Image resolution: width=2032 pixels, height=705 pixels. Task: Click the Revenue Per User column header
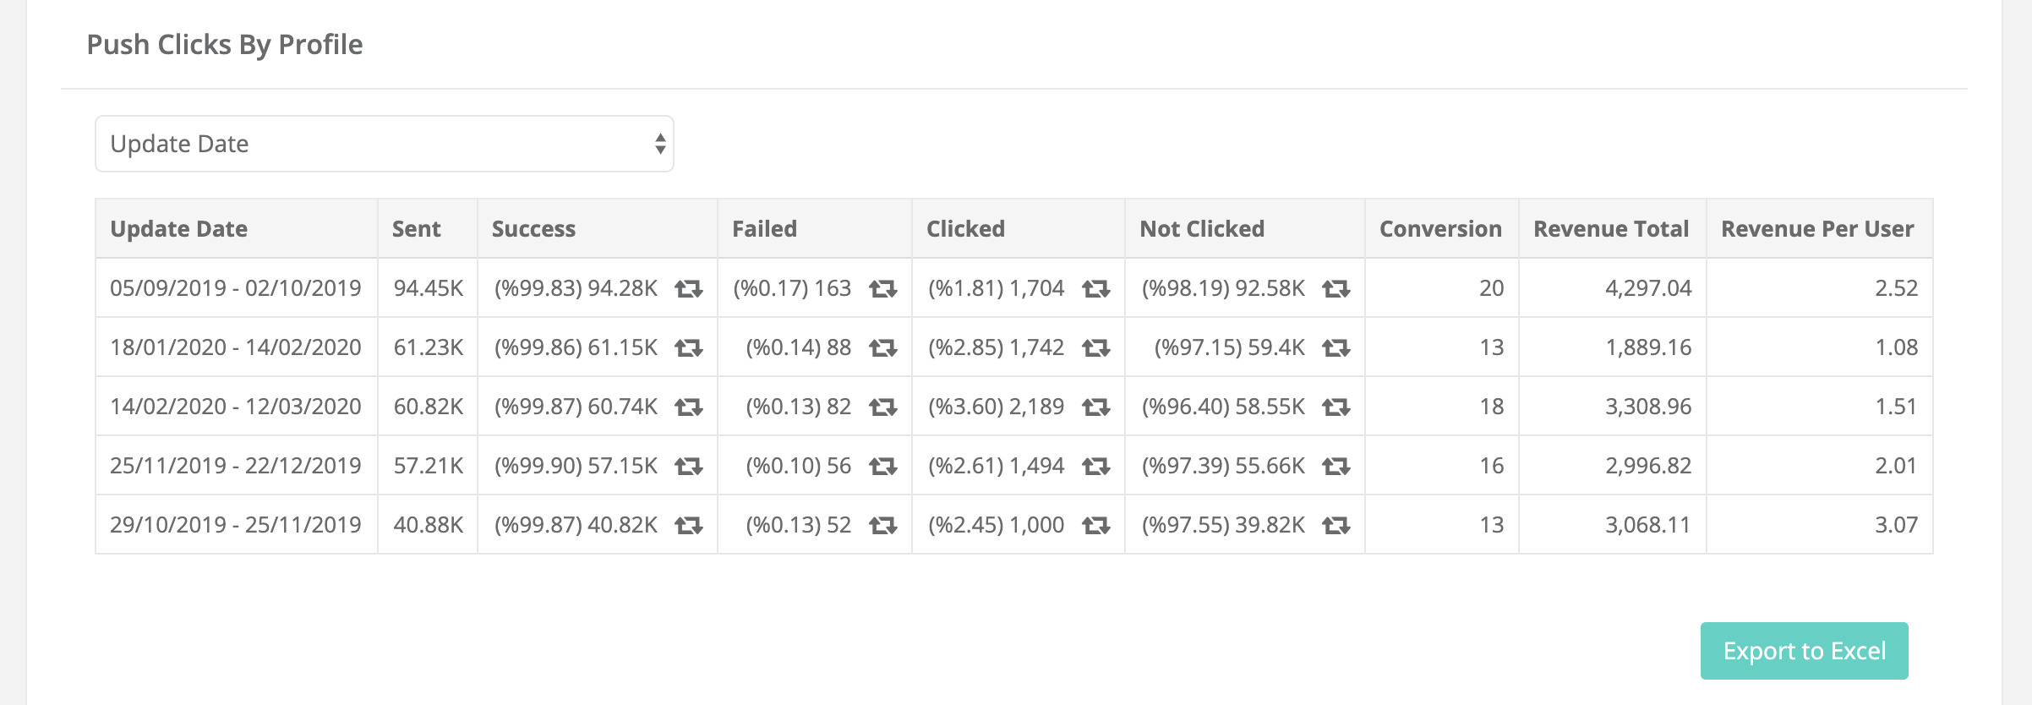point(1817,229)
